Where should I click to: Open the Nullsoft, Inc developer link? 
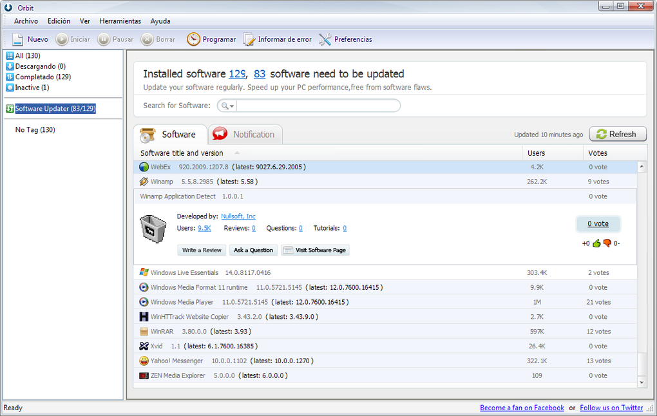(238, 216)
